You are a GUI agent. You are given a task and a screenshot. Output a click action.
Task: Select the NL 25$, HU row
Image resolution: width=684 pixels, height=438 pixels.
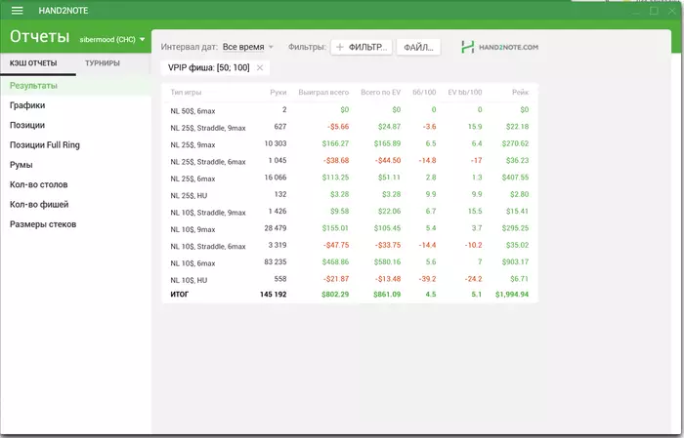tap(350, 195)
